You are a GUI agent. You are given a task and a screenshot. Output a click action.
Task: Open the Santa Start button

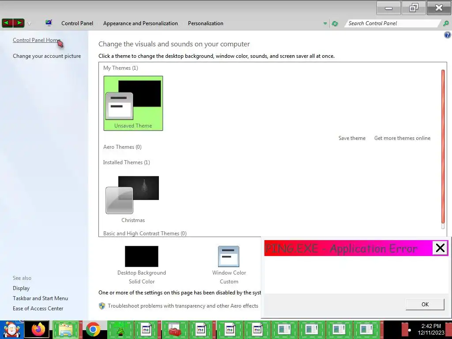pos(11,330)
